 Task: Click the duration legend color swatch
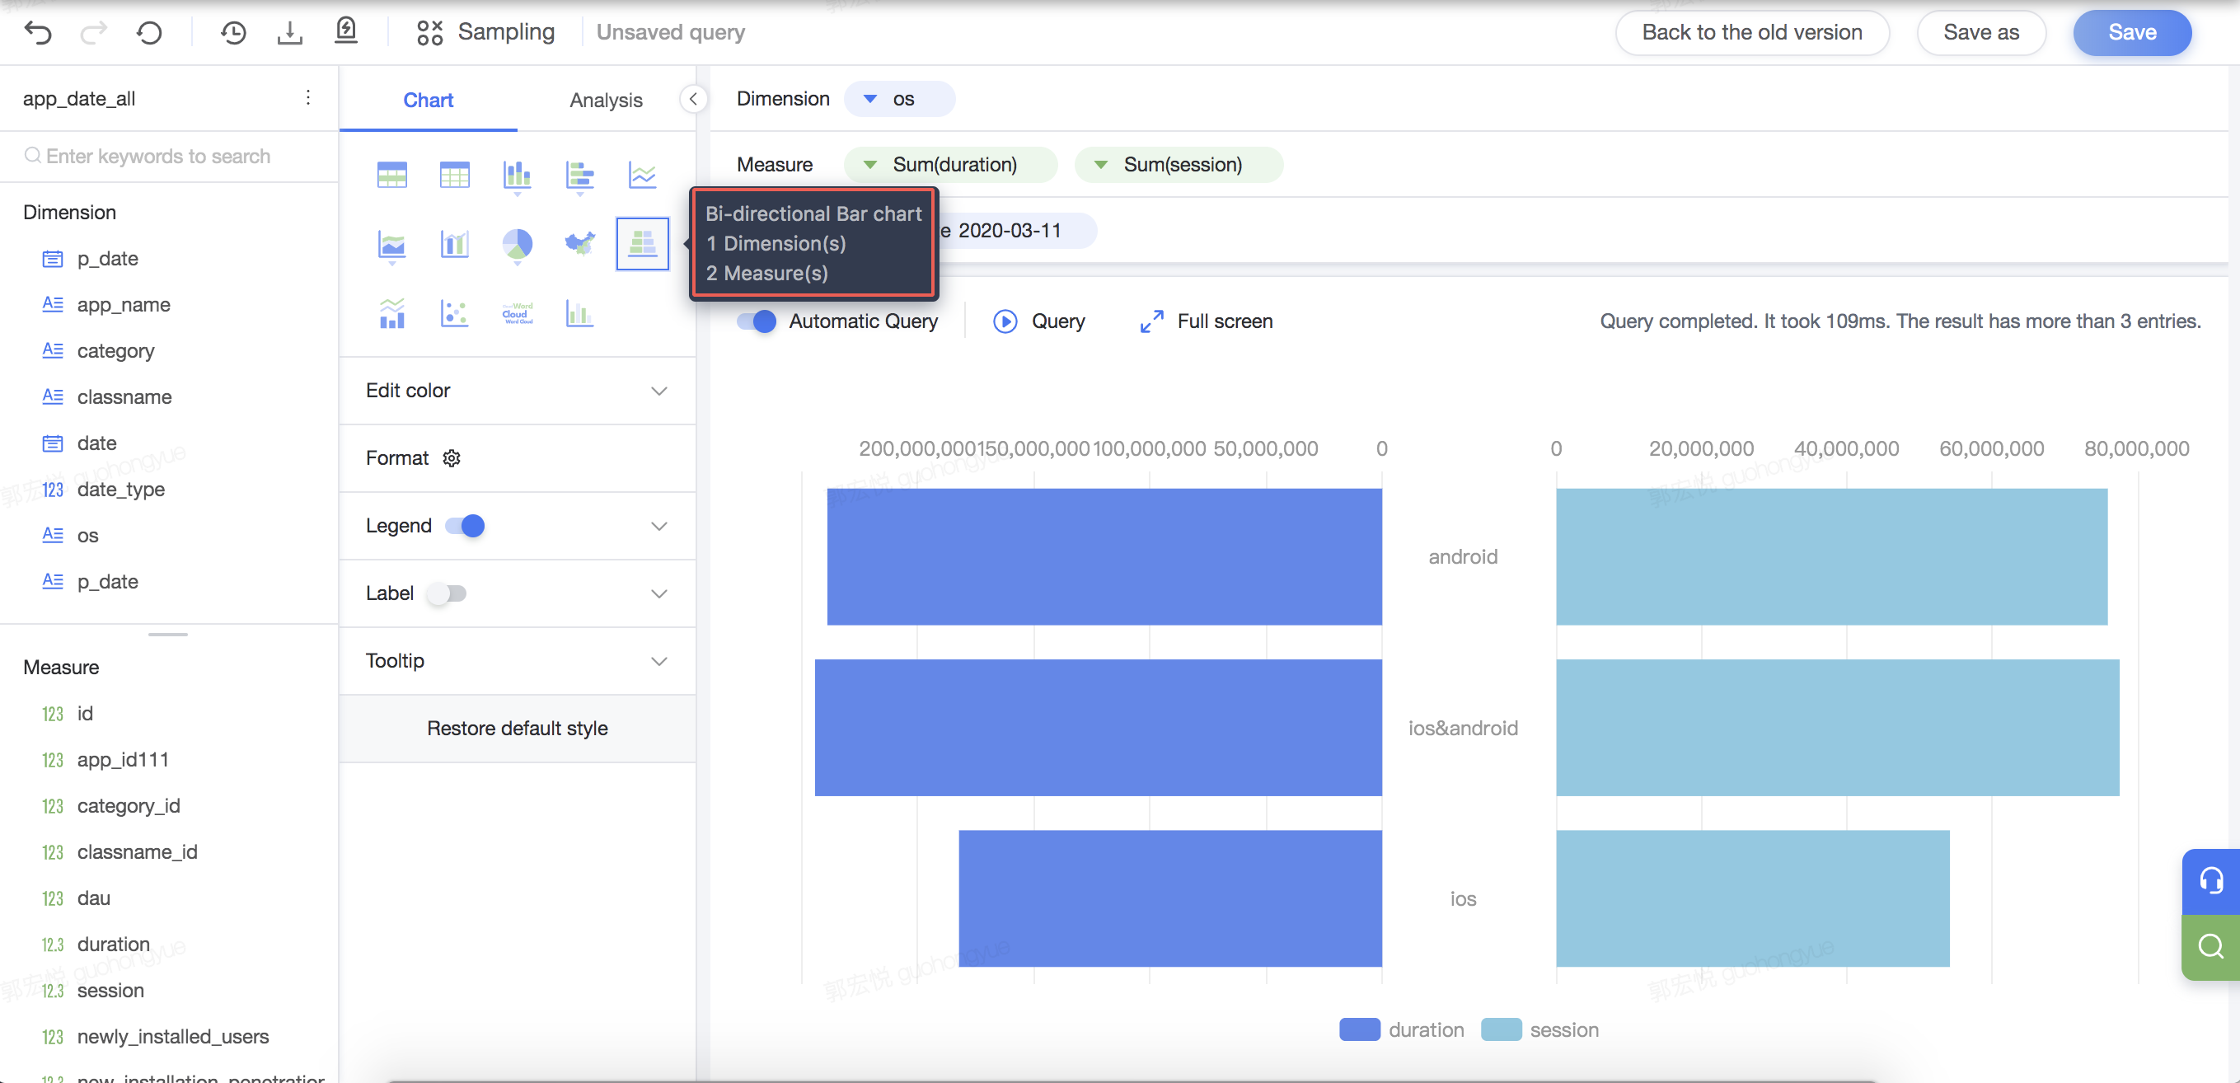point(1359,1029)
